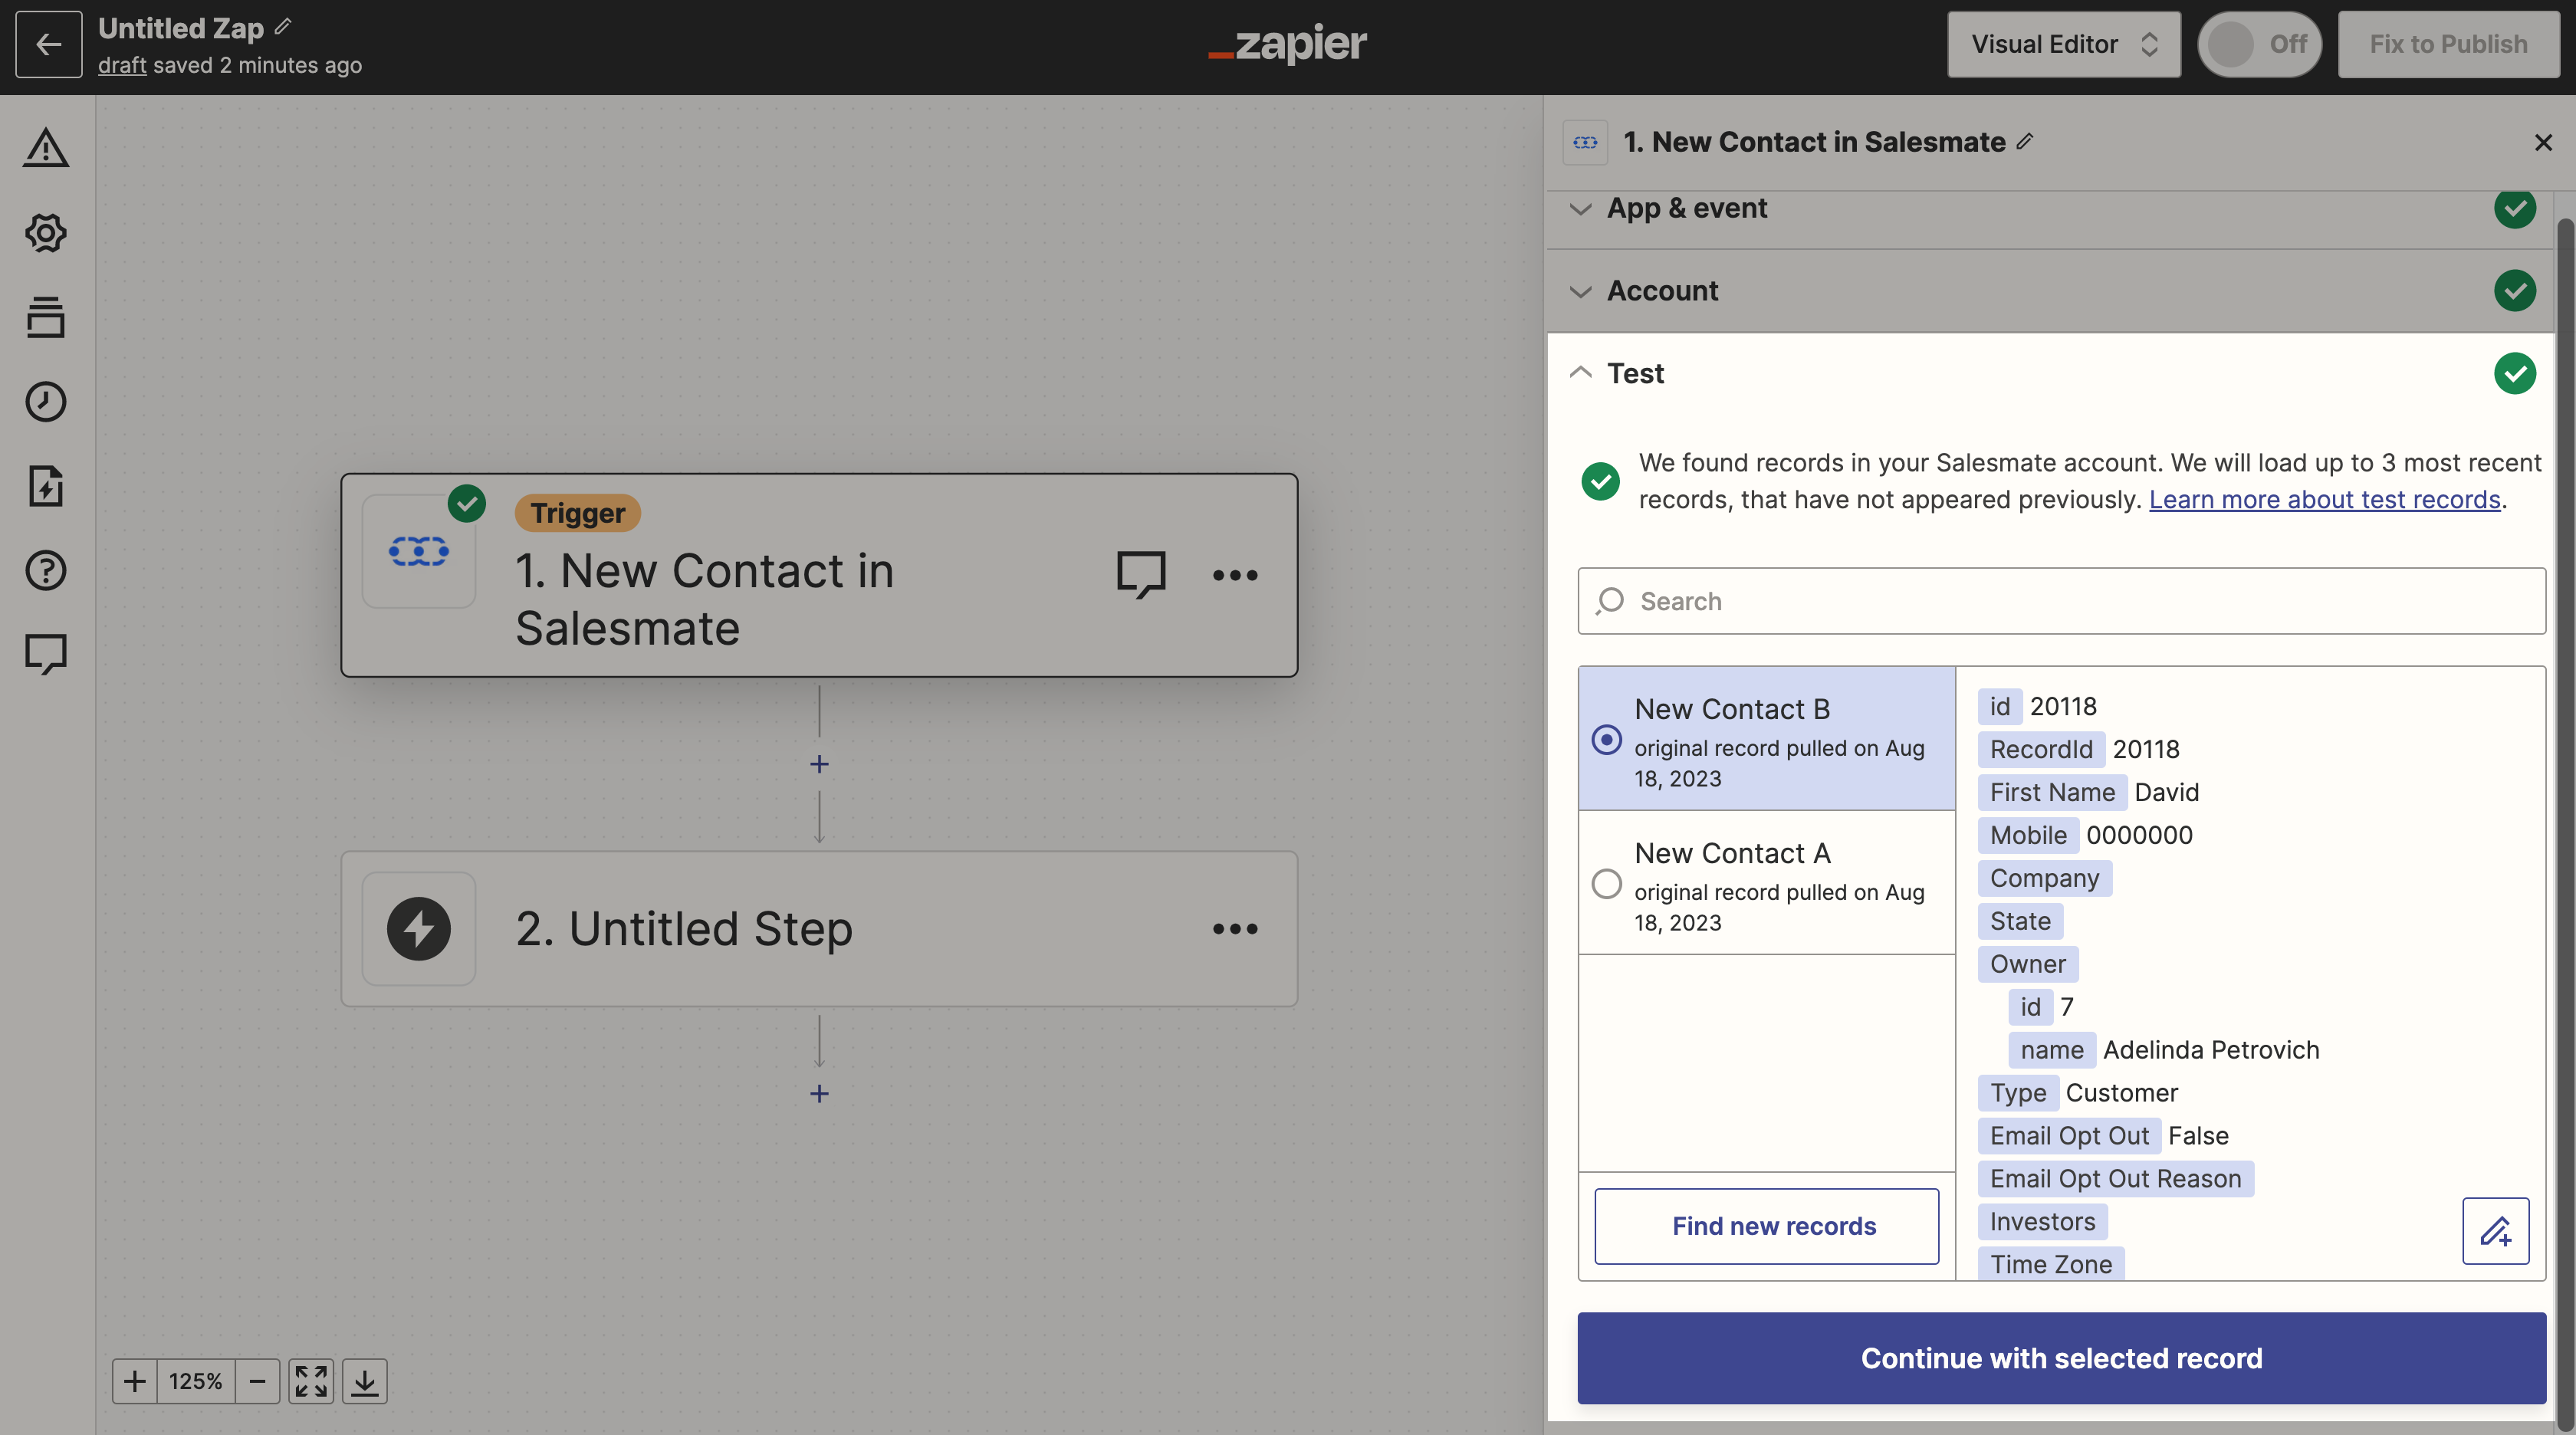
Task: Add step after Untitled Step
Action: coord(819,1093)
